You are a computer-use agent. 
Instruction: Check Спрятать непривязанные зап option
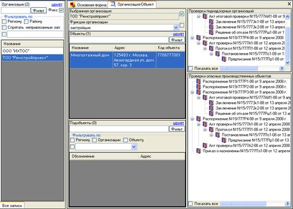click(4, 28)
